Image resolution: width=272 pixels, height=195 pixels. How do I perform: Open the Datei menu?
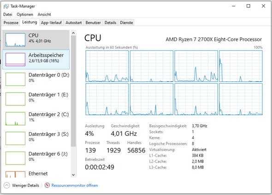8,14
